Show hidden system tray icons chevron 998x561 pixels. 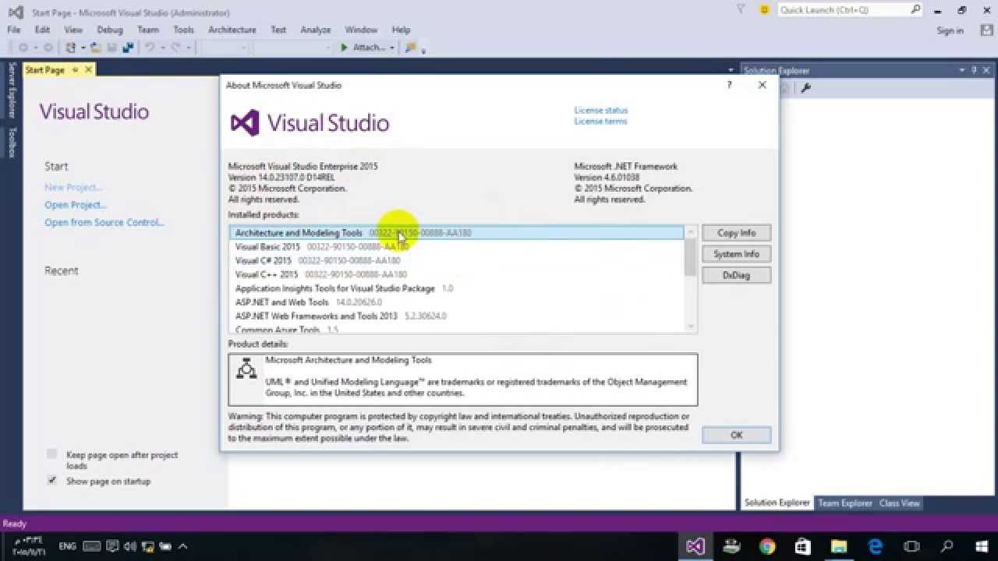pyautogui.click(x=182, y=546)
